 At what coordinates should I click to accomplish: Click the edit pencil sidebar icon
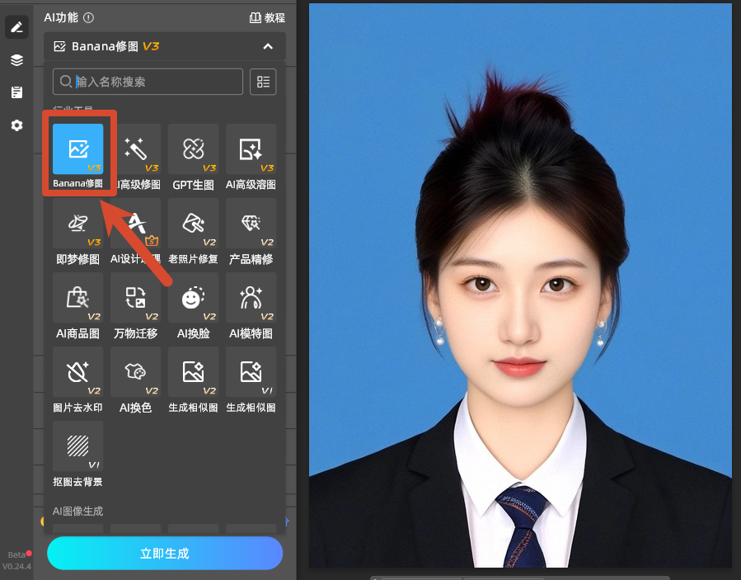(17, 27)
